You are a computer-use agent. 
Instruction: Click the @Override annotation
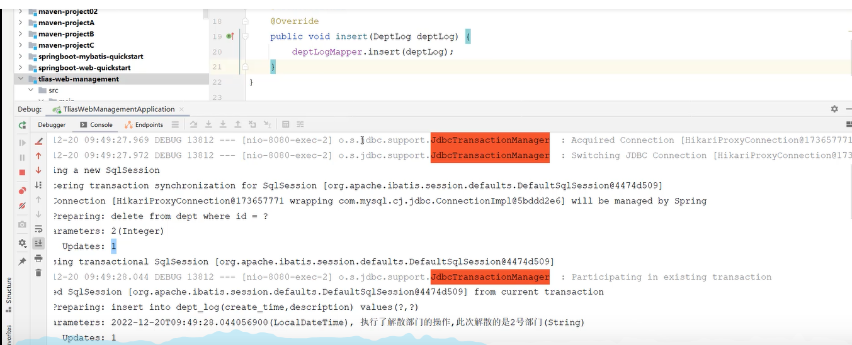tap(295, 21)
